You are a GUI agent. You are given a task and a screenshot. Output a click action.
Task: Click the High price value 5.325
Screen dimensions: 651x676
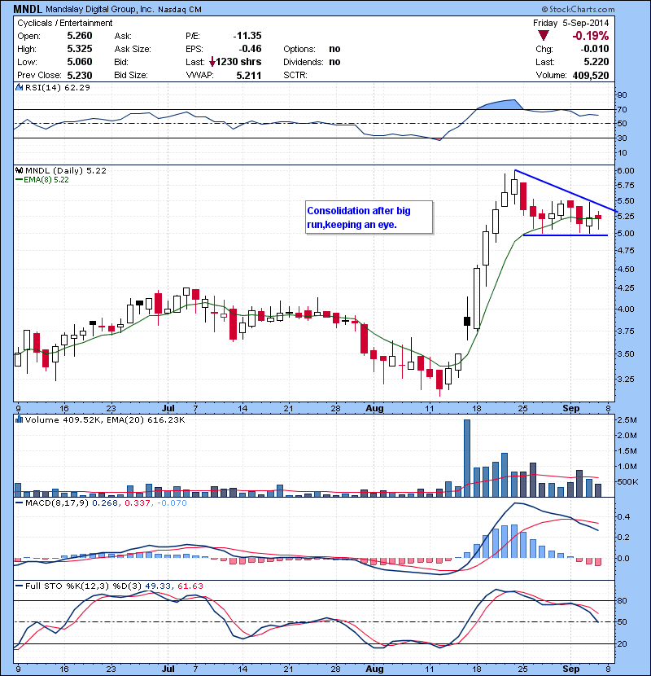pos(80,49)
